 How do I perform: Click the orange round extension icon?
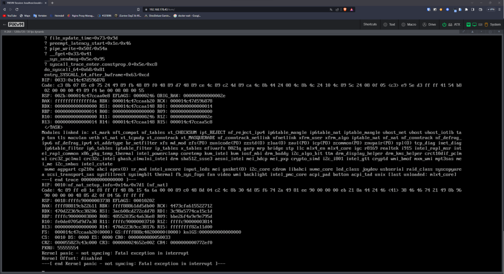tap(441, 10)
